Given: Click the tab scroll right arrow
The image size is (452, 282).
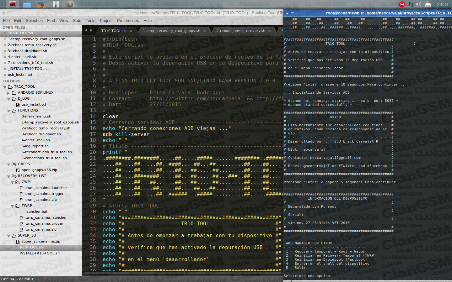Looking at the screenshot, I should [x=91, y=30].
